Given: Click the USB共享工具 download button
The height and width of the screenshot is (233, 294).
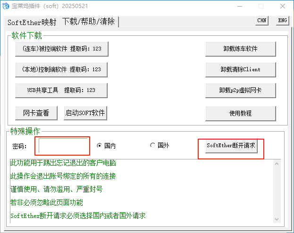Looking at the screenshot, I should [x=61, y=90].
